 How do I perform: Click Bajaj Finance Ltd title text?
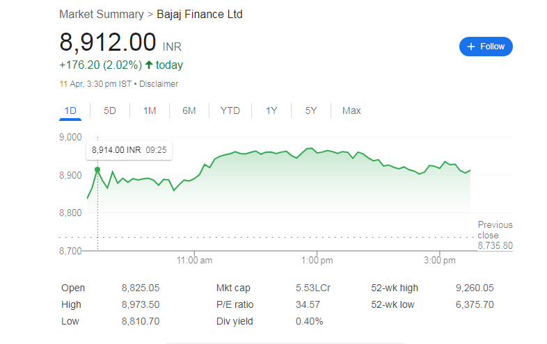tap(200, 14)
